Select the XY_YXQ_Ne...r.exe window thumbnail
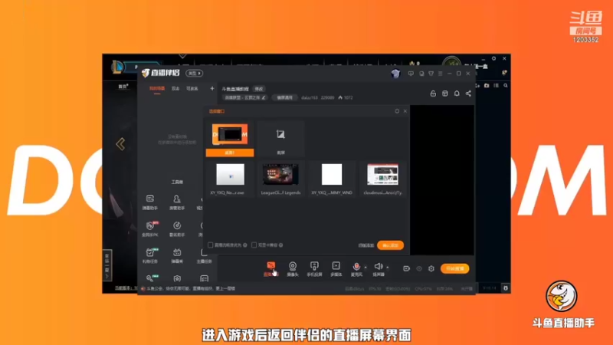Viewport: 613px width, 345px height. (230, 179)
